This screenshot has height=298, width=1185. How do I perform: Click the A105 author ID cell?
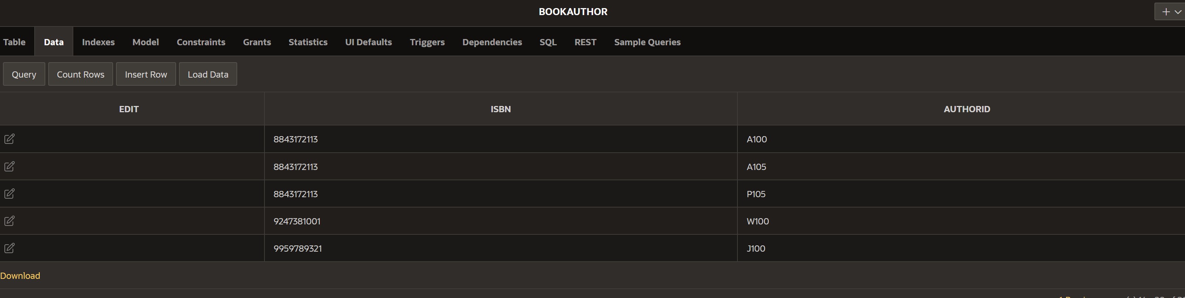coord(961,166)
